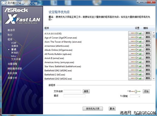Delete the Age of Conan entry

pos(148,37)
